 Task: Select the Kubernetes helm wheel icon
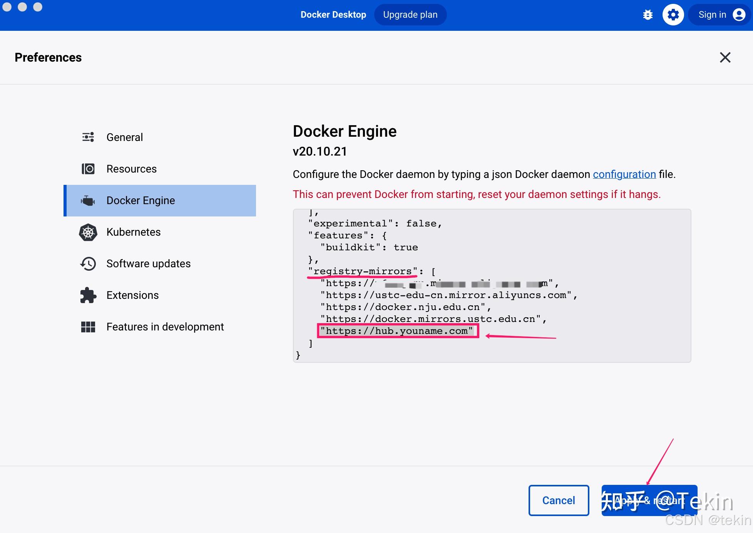pos(88,232)
